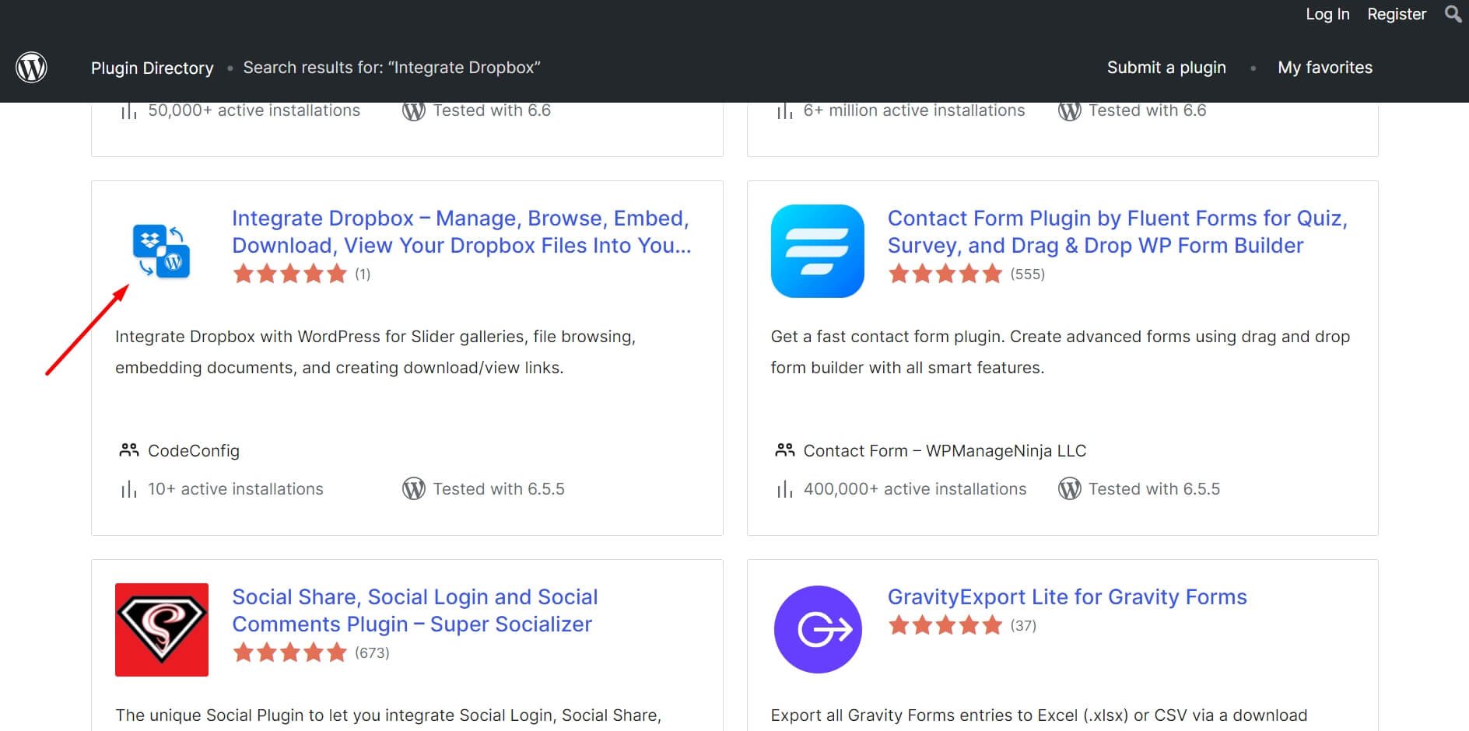Viewport: 1469px width, 731px height.
Task: Click star rating of GravityExport Lite
Action: (945, 625)
